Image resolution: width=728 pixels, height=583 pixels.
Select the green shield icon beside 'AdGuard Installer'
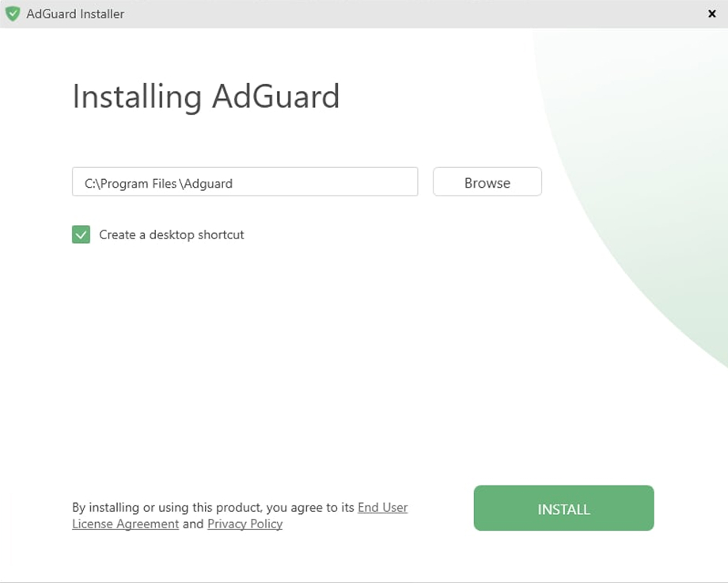13,13
